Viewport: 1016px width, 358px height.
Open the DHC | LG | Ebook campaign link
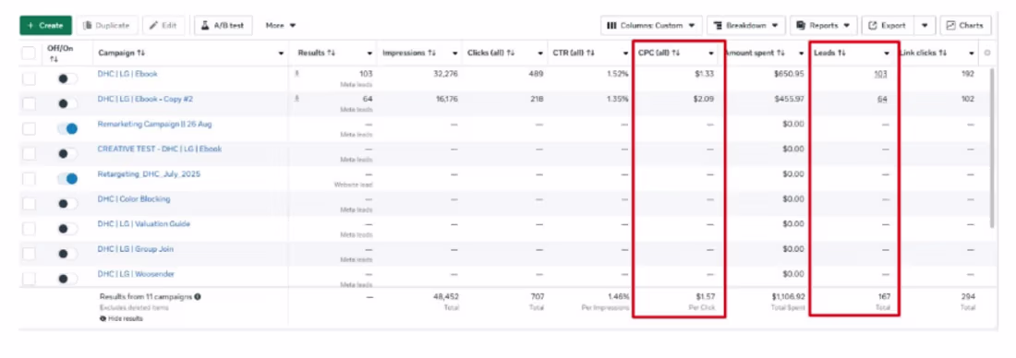tap(127, 74)
